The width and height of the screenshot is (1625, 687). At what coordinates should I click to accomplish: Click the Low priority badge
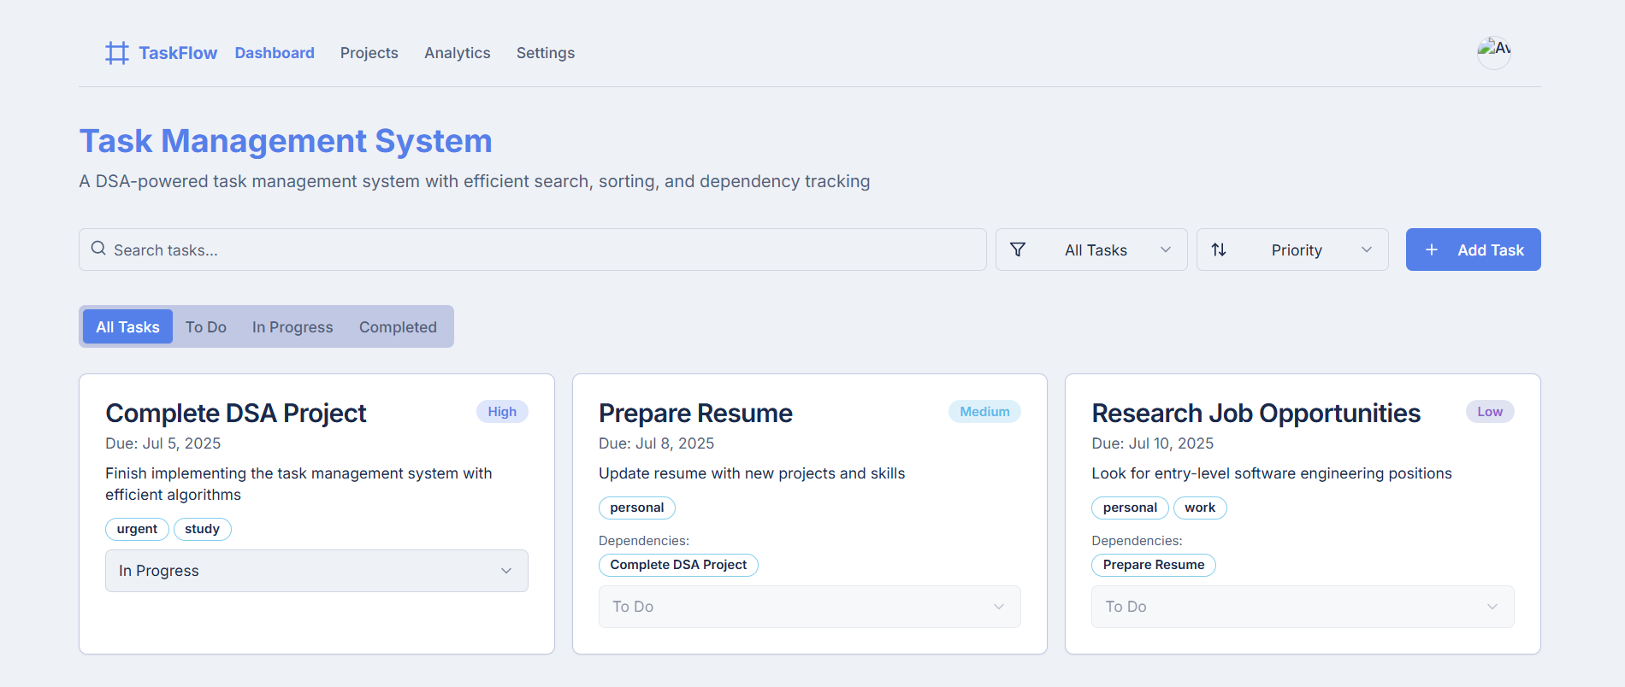(1490, 412)
